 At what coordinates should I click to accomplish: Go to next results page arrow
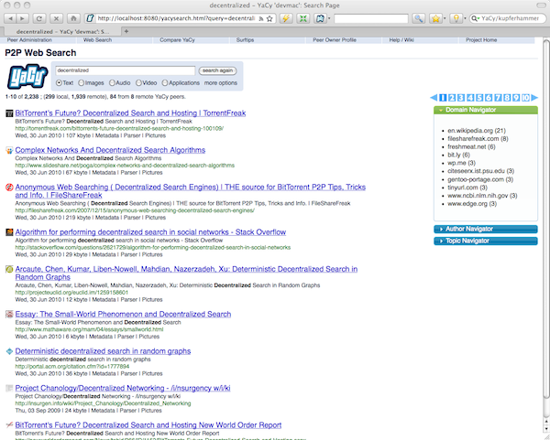(x=534, y=98)
